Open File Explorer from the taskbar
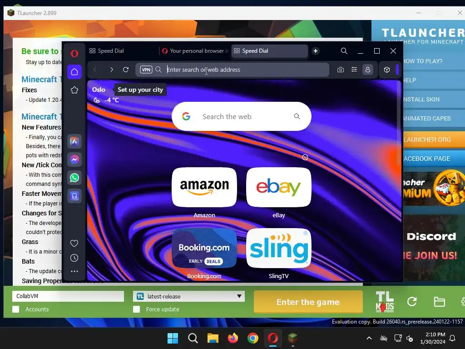This screenshot has width=465, height=349. (x=213, y=338)
